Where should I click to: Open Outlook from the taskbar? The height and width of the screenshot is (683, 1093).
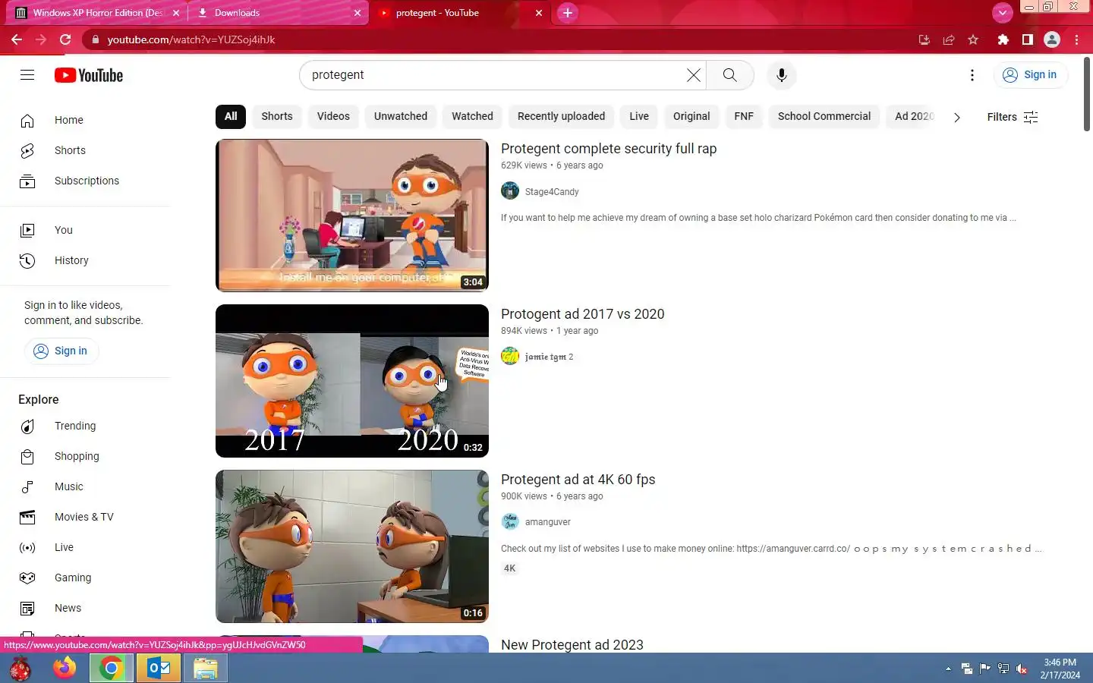click(159, 669)
